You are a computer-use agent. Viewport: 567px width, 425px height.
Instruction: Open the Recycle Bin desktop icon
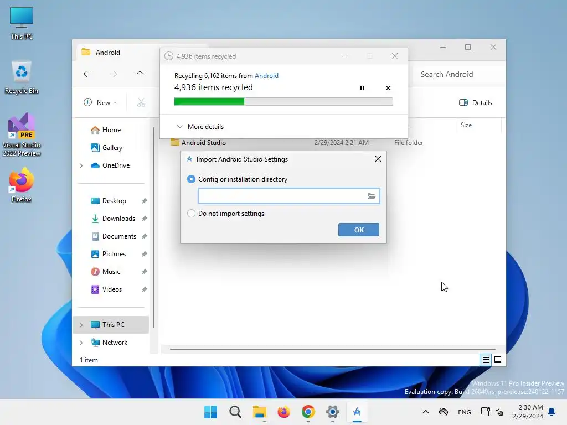(x=22, y=77)
